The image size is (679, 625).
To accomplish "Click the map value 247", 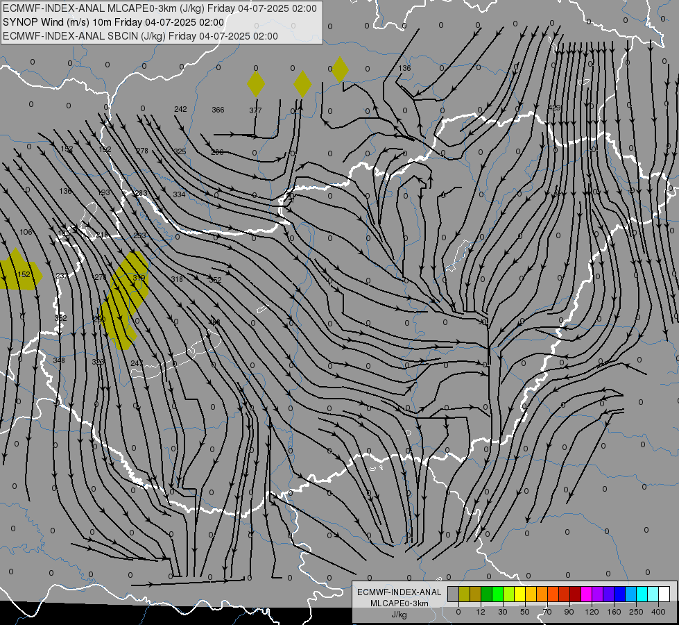I will [137, 363].
